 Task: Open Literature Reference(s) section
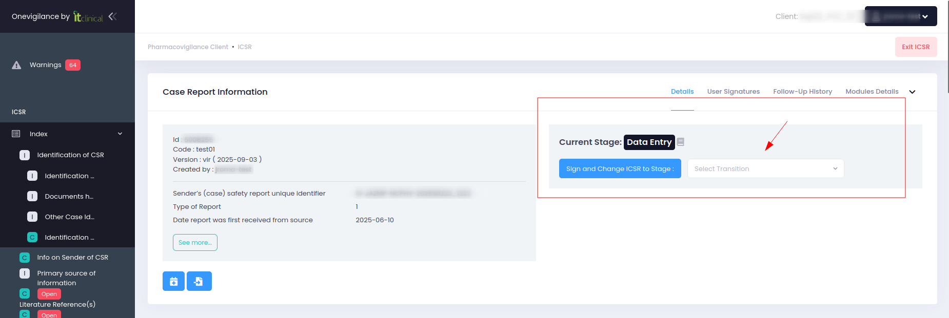point(57,304)
